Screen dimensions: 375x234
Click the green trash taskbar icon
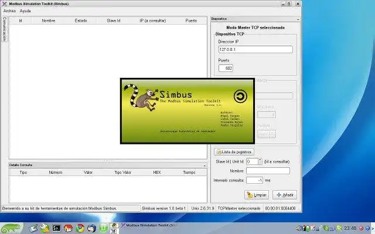[103, 228]
